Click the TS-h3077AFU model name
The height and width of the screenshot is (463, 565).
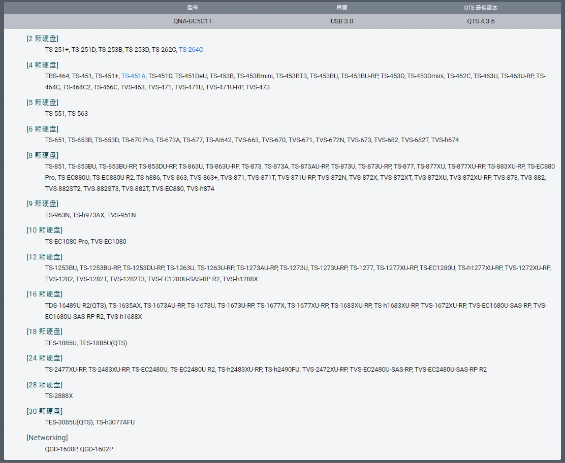[115, 422]
